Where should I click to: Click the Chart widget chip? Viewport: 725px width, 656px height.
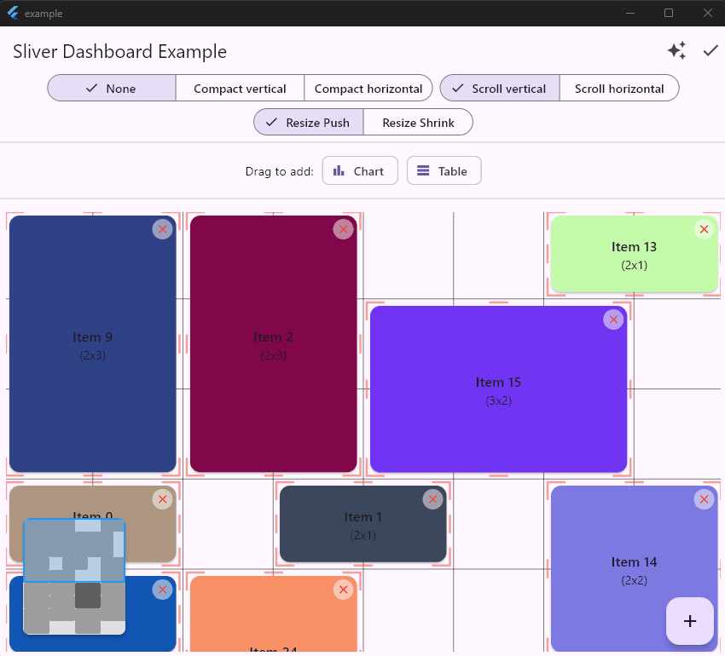(x=359, y=171)
